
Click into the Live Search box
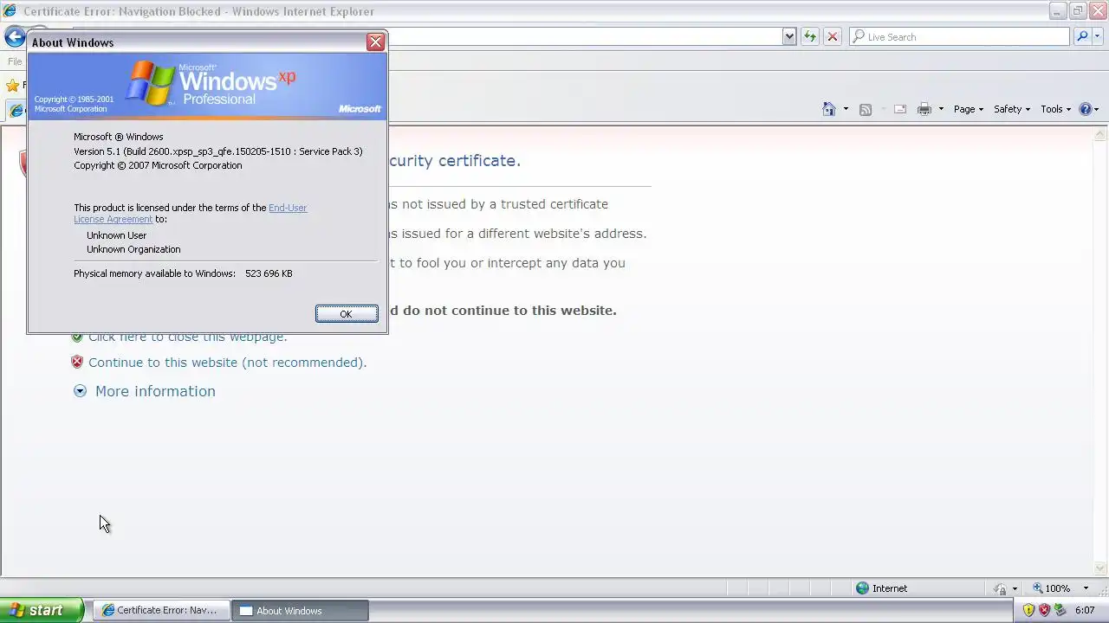[x=960, y=36]
